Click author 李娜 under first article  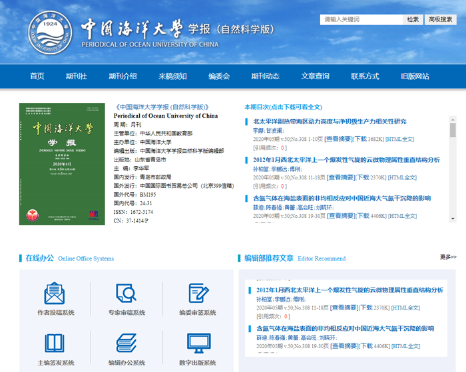pos(258,130)
